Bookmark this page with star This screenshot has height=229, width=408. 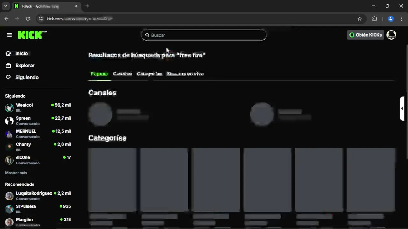(x=360, y=19)
